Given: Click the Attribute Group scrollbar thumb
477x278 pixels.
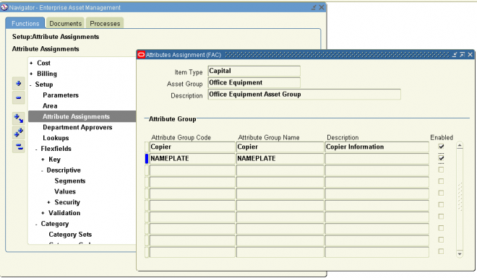Looking at the screenshot, I should 460,196.
